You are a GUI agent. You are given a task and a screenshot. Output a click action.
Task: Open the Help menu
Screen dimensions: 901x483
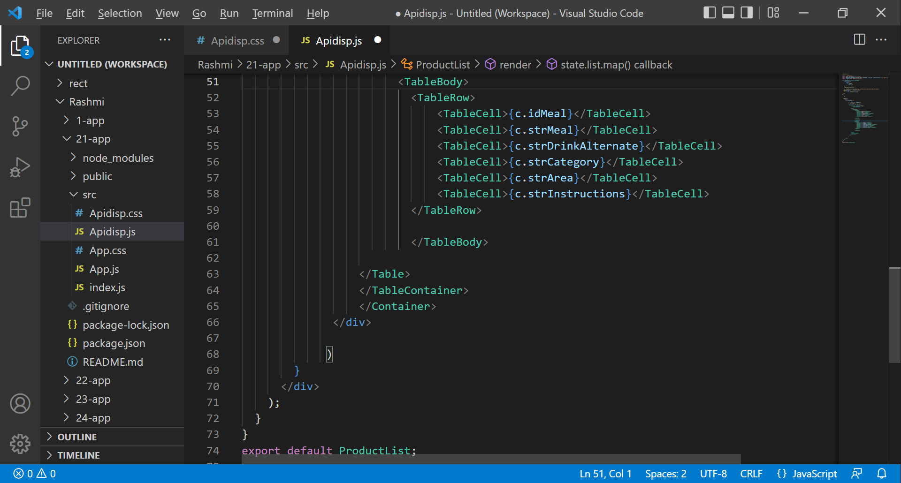pos(318,13)
